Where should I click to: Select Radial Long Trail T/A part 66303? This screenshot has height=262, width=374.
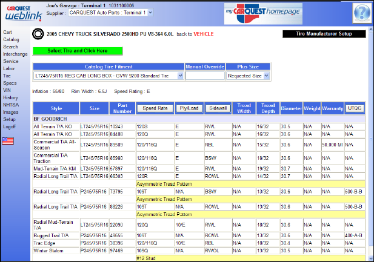coord(199,176)
